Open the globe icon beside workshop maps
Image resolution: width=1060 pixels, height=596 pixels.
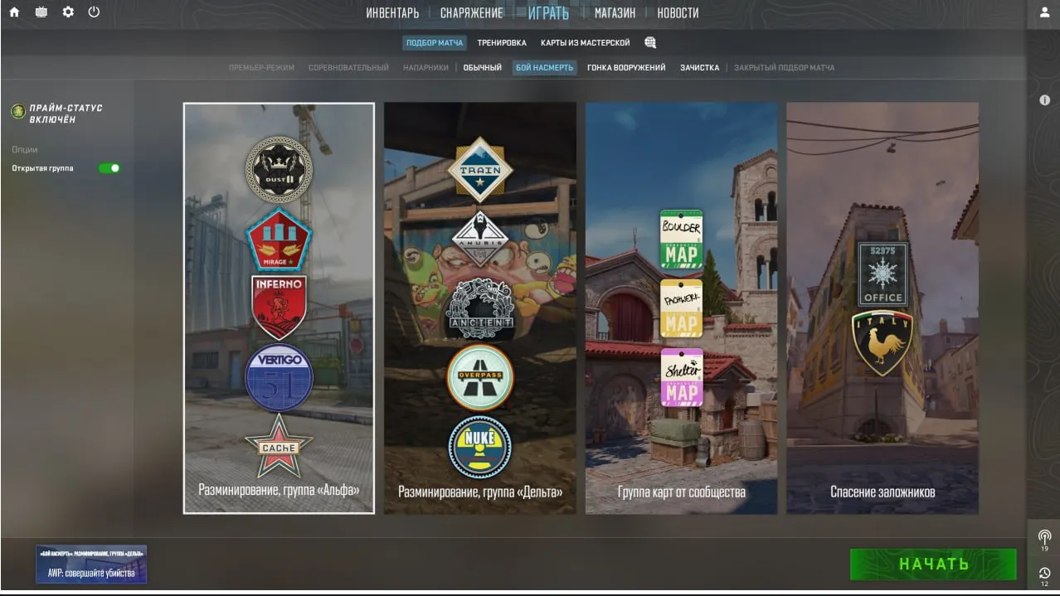pyautogui.click(x=650, y=42)
